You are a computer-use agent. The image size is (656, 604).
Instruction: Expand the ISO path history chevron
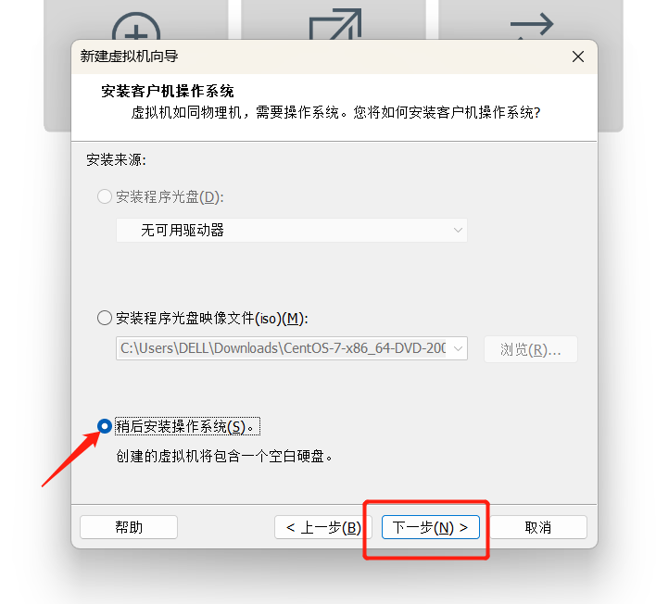coord(458,348)
